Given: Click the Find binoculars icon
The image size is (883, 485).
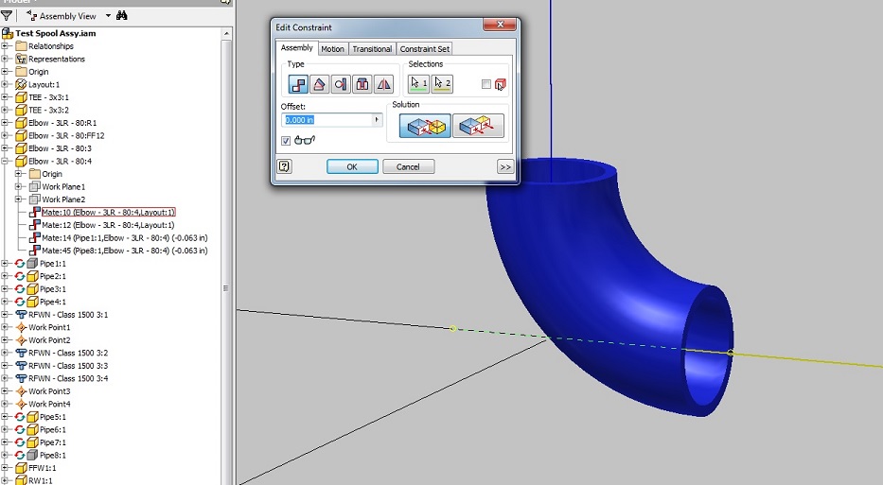Looking at the screenshot, I should click(x=122, y=16).
